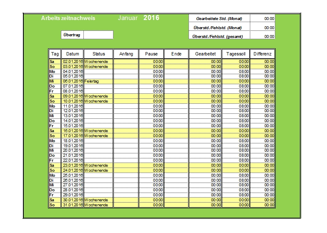Select the Gearbeitet value for 26.01.2016
327x233 pixels.
[205, 180]
